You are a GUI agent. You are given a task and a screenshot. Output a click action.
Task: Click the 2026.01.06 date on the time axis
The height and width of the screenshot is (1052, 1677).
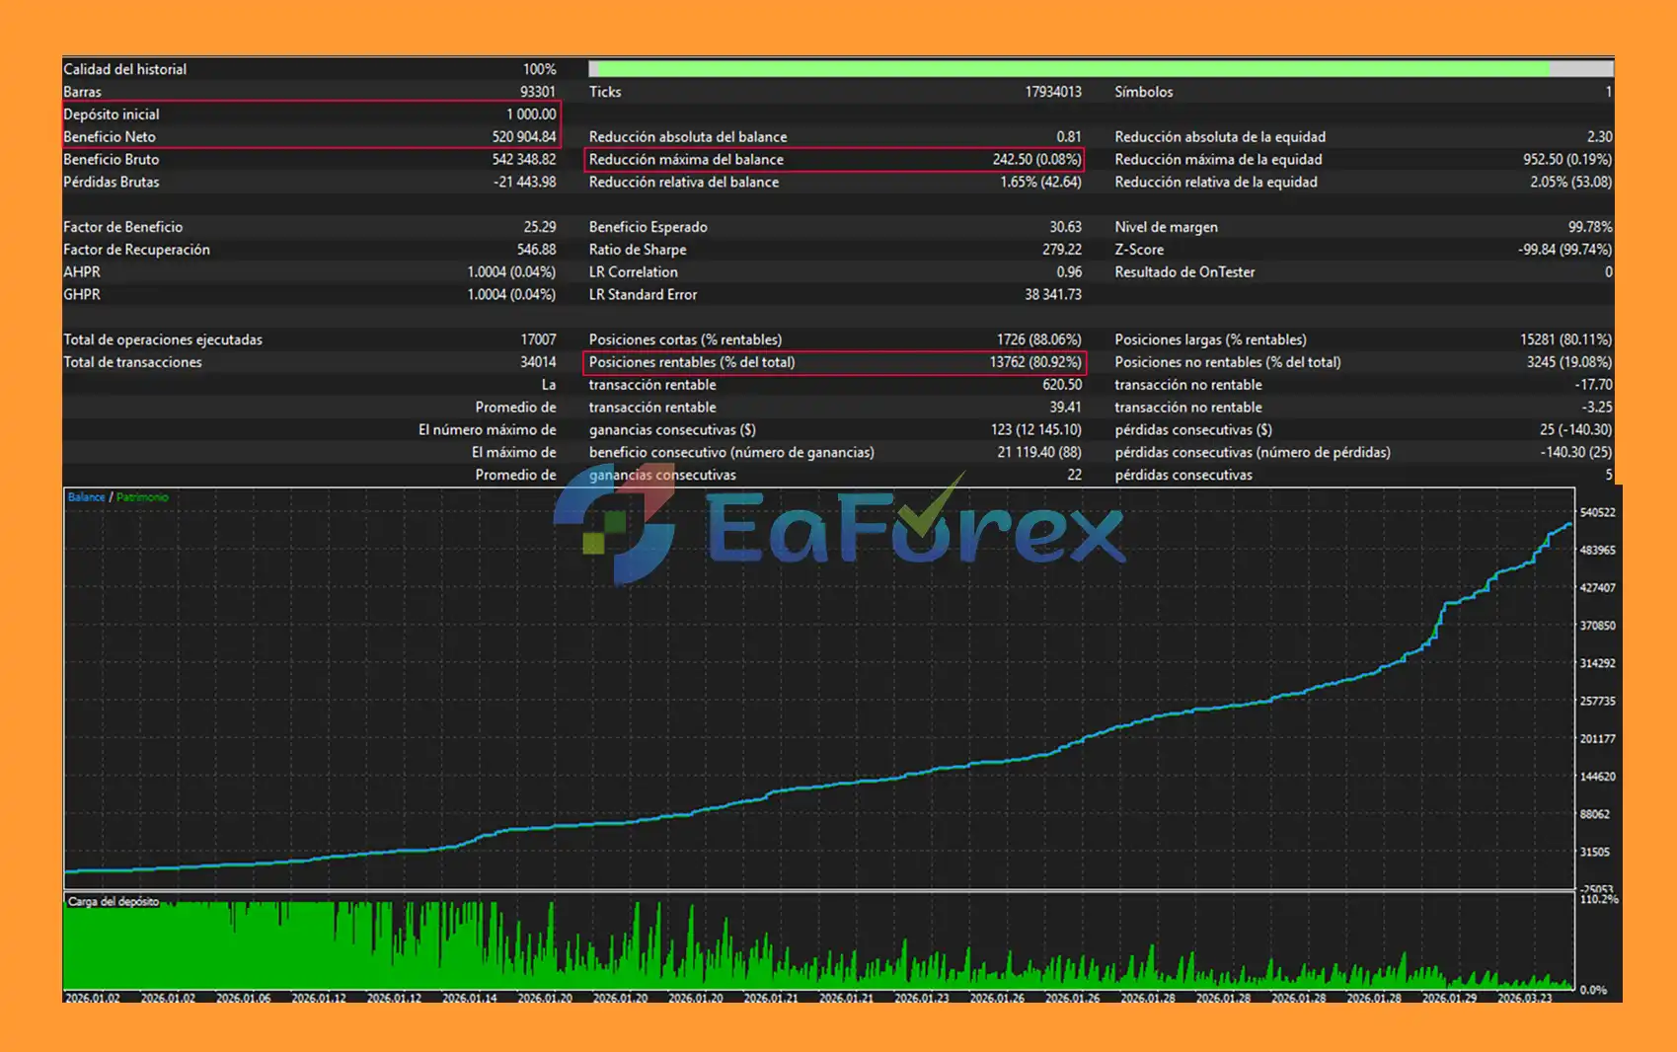tap(243, 998)
